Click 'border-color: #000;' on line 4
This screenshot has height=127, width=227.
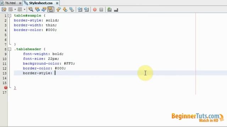tap(35, 30)
